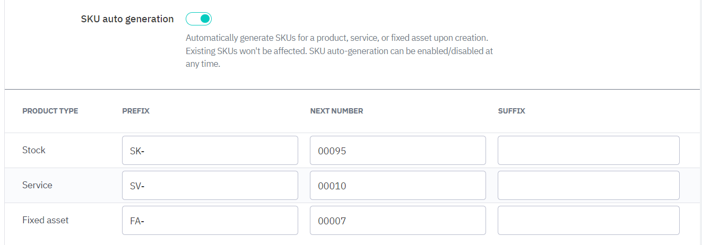Click the PREFIX column header
Image resolution: width=702 pixels, height=245 pixels.
pyautogui.click(x=136, y=111)
